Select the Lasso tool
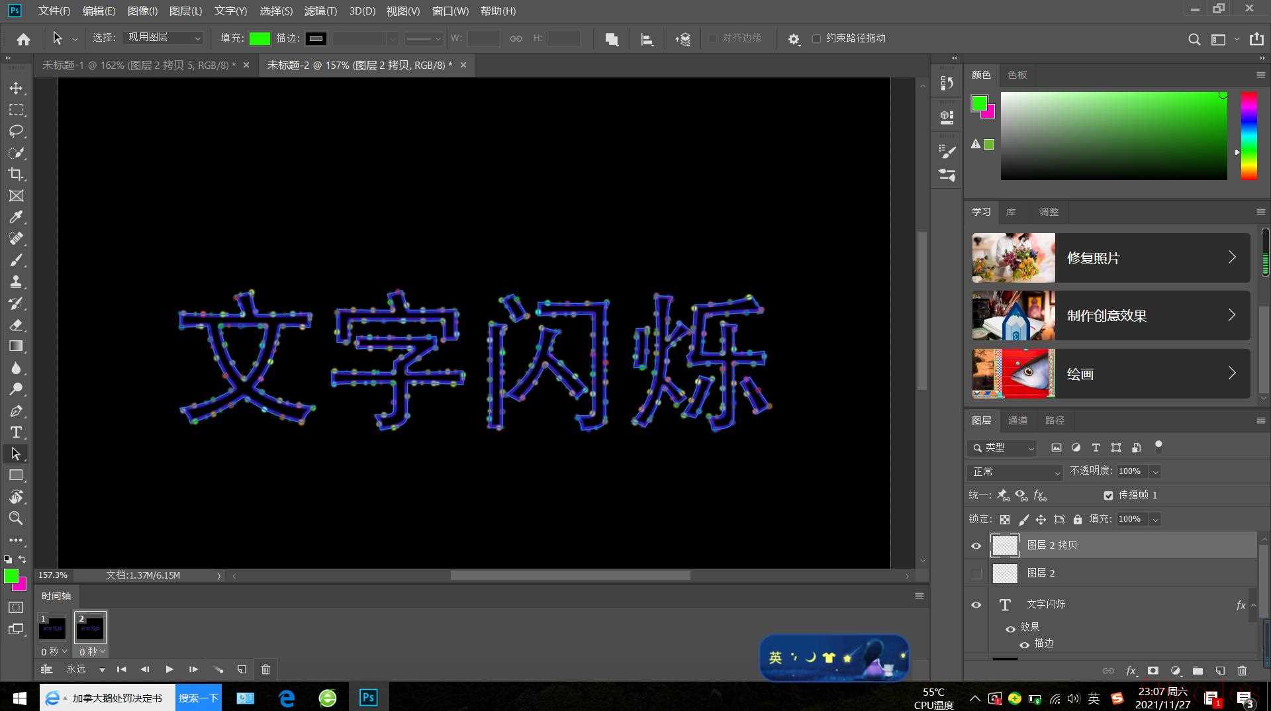The height and width of the screenshot is (711, 1271). point(16,131)
